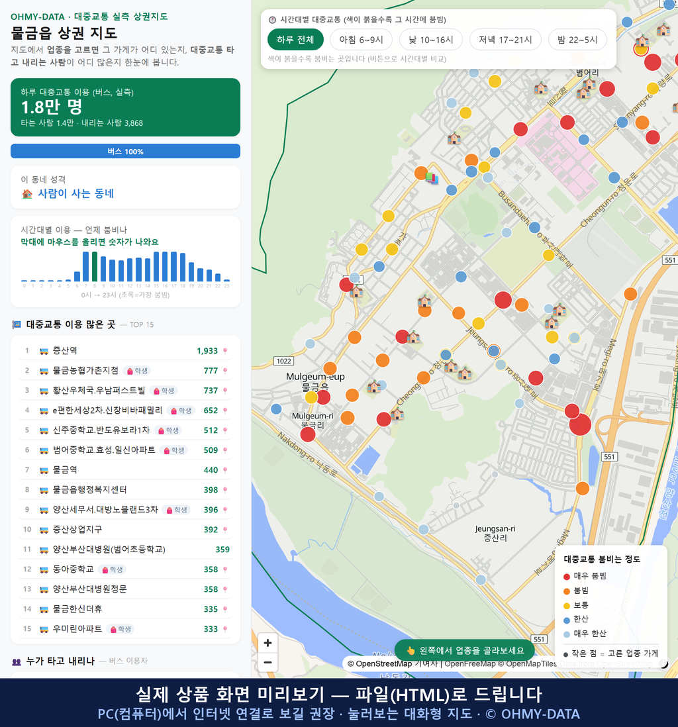The image size is (678, 727).
Task: Click bus icon in 양산부산대병원(범어초등학교) row
Action: point(44,550)
